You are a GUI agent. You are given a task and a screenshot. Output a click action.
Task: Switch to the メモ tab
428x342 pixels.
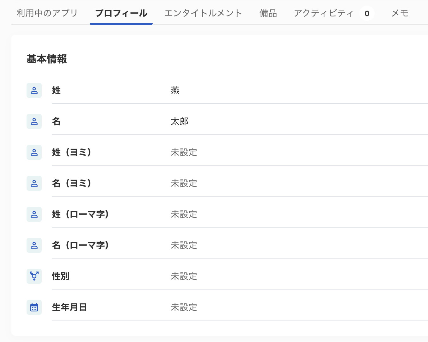tap(400, 13)
